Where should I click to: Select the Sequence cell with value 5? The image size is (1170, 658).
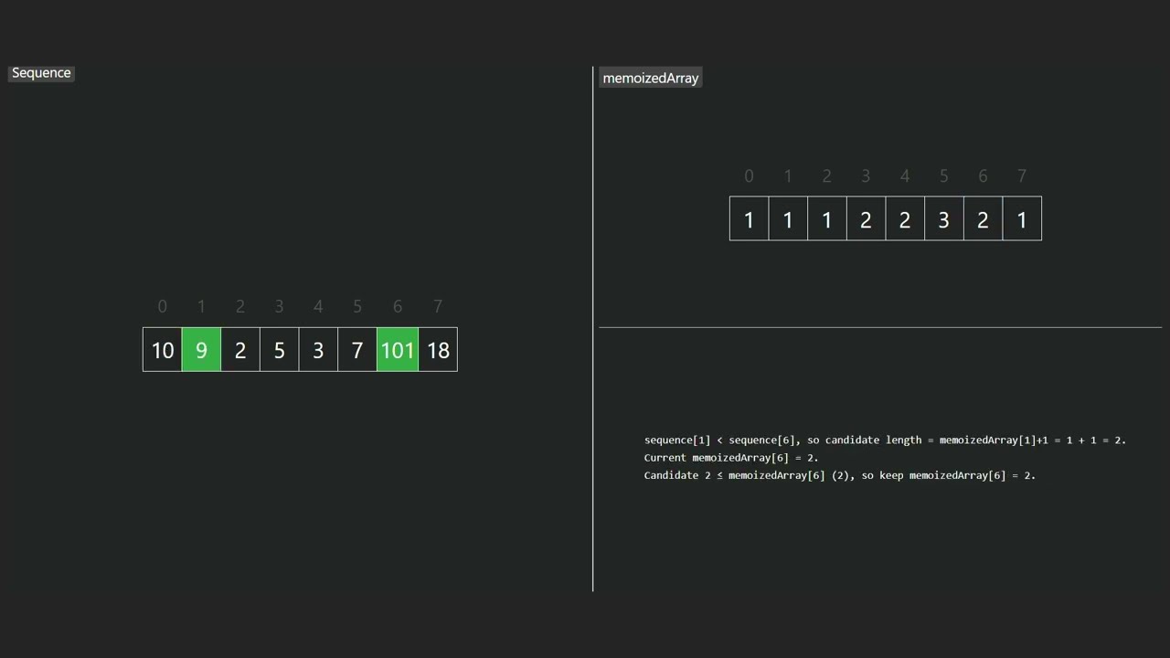click(280, 350)
